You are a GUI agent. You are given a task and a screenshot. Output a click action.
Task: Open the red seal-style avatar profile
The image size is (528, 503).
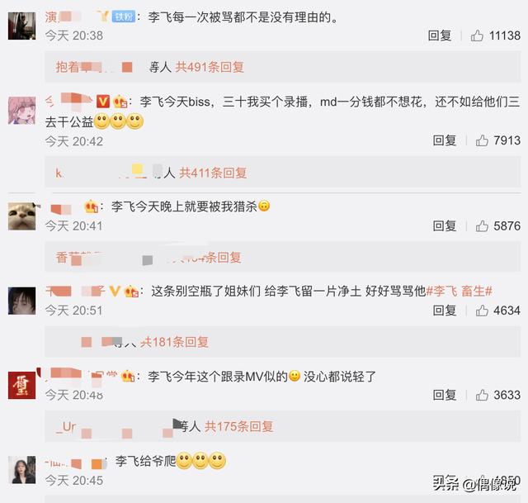point(21,386)
